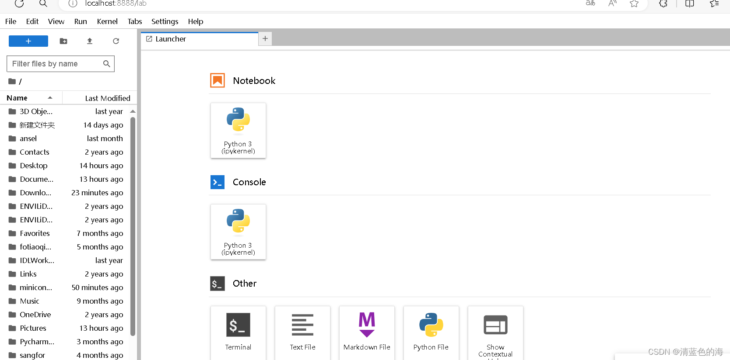Screen dimensions: 730x360
Task: Open the Edit menu
Action: click(32, 21)
